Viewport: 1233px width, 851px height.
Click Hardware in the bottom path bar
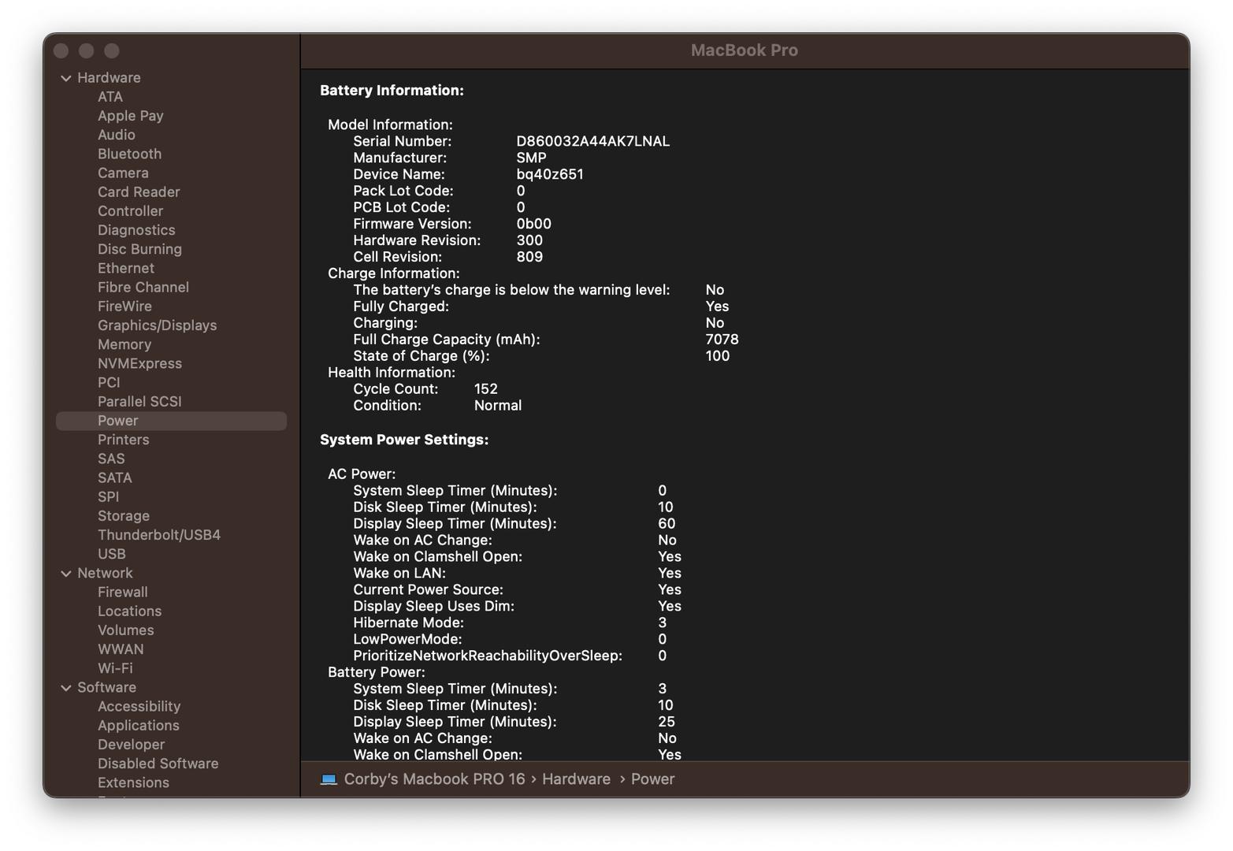(576, 779)
